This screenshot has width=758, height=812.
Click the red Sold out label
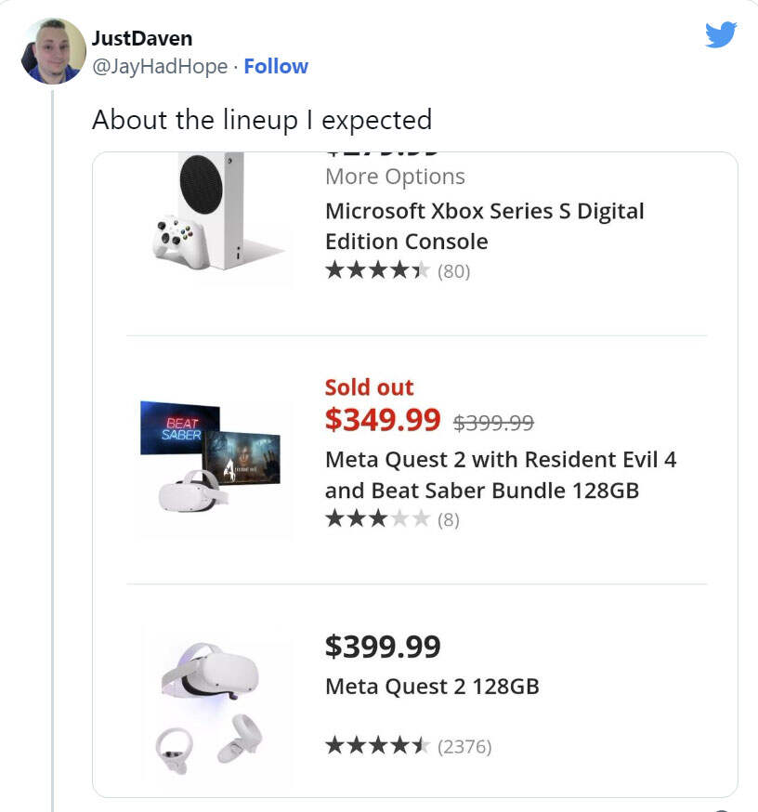[369, 387]
